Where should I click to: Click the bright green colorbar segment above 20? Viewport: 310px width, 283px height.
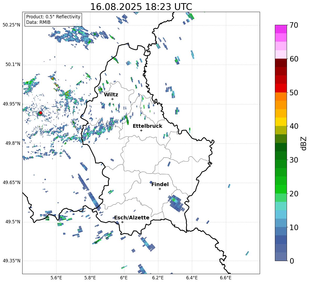281,189
